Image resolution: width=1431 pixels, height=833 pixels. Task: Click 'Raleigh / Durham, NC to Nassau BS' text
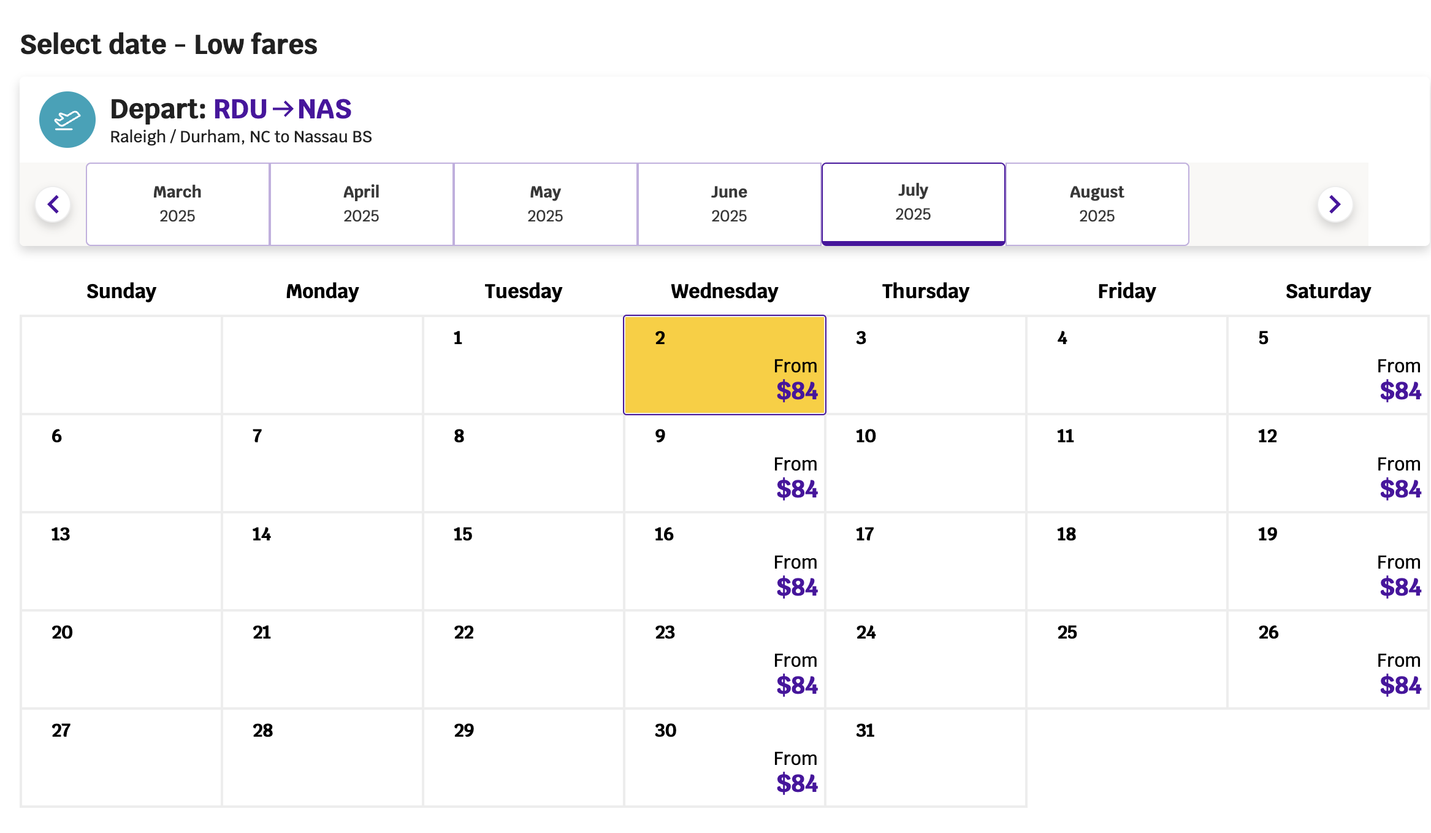click(x=241, y=136)
